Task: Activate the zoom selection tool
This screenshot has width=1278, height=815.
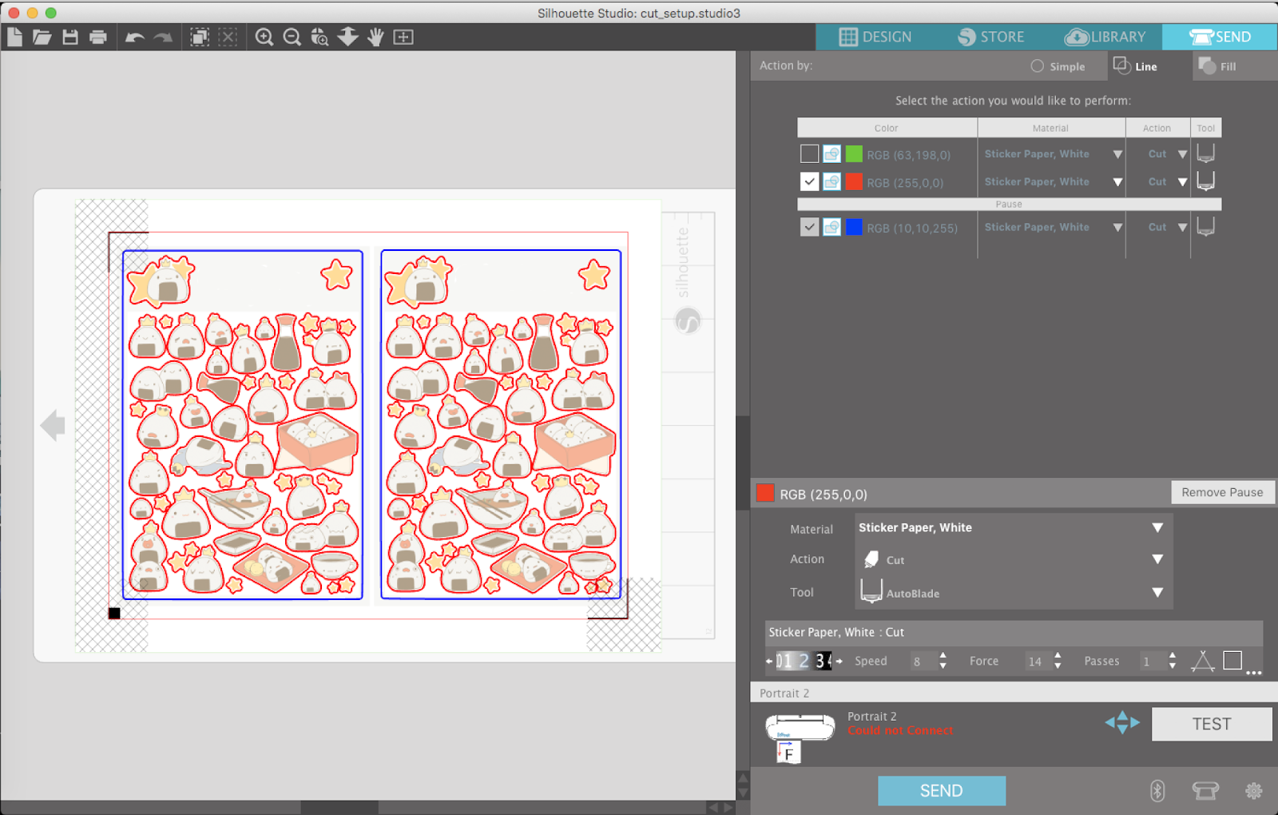Action: [319, 37]
